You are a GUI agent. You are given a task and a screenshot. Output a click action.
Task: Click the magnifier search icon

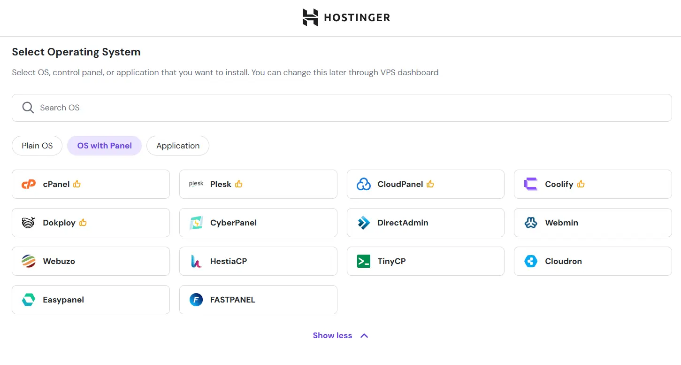[x=28, y=108]
